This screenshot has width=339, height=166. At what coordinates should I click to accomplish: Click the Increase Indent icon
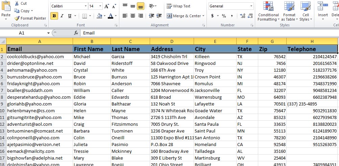pos(158,16)
